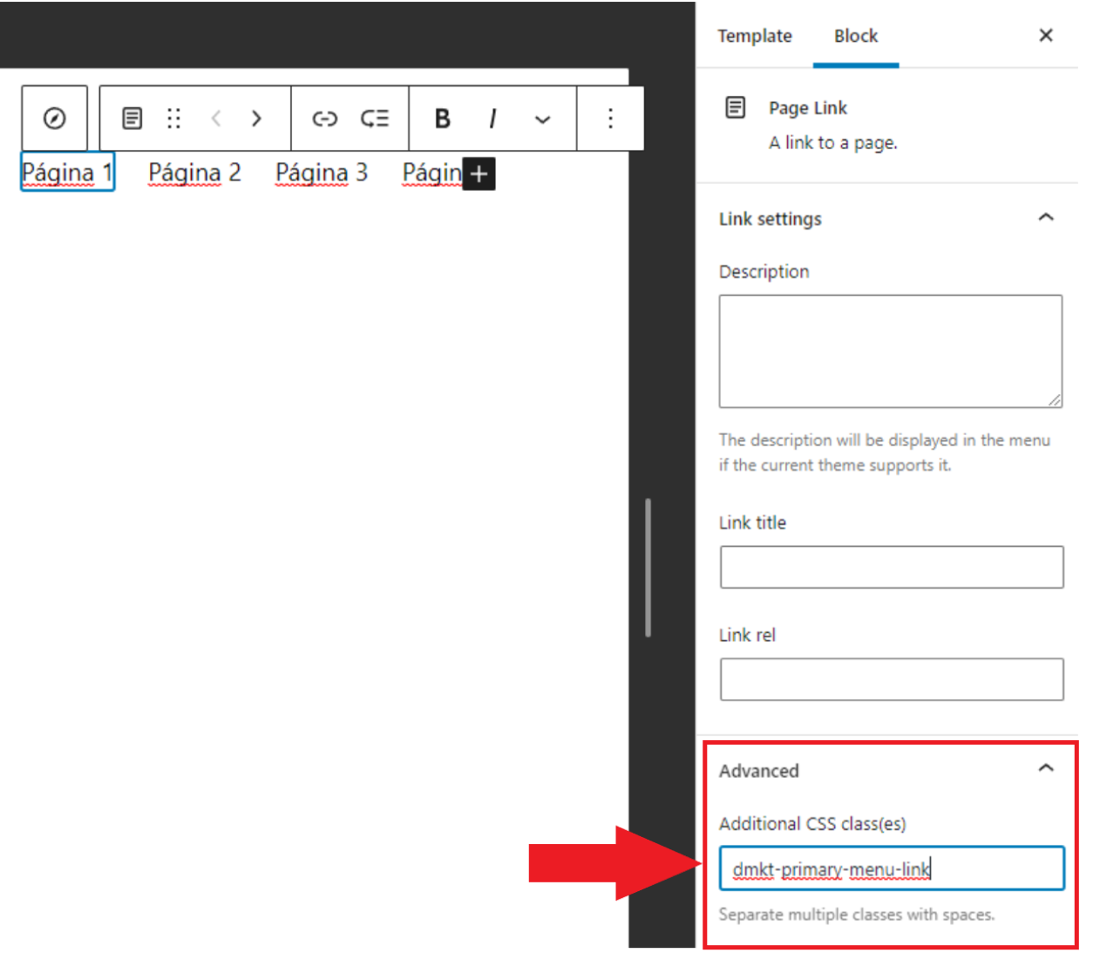
Task: Move block right with the right arrow
Action: [x=256, y=118]
